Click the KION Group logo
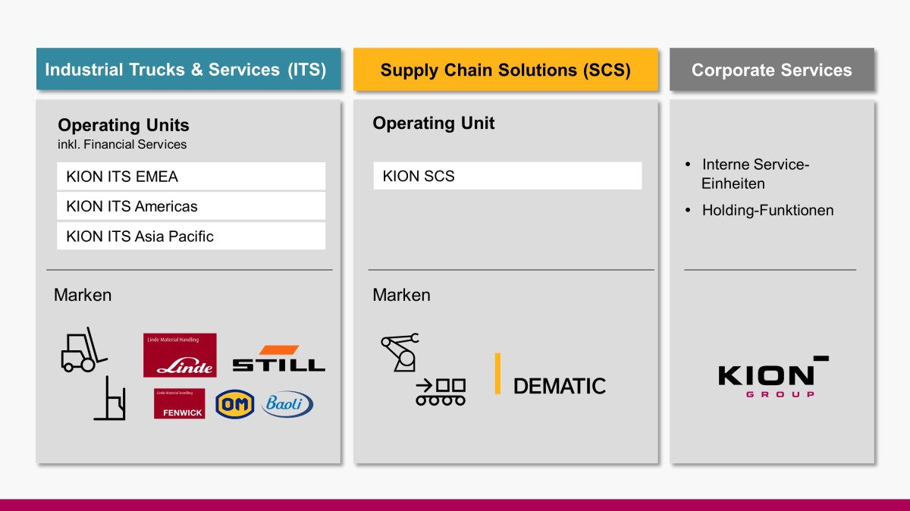 [x=772, y=377]
